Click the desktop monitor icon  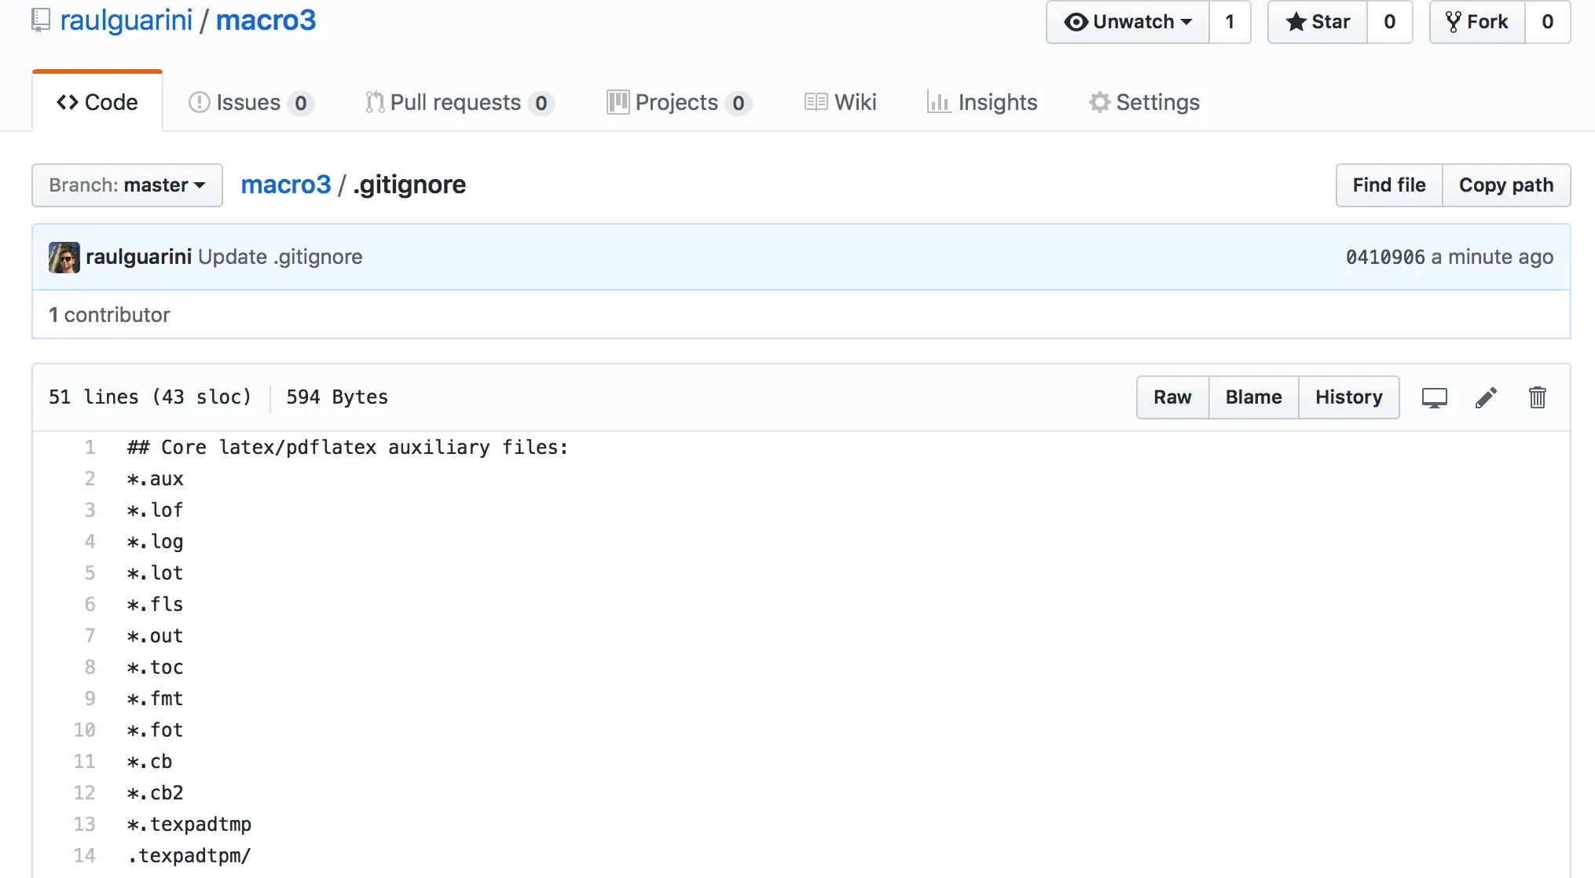coord(1434,397)
